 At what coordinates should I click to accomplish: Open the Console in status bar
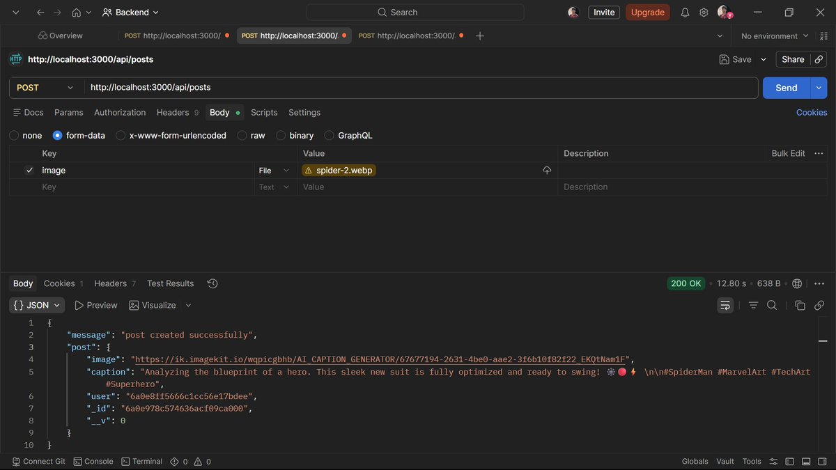(x=93, y=461)
